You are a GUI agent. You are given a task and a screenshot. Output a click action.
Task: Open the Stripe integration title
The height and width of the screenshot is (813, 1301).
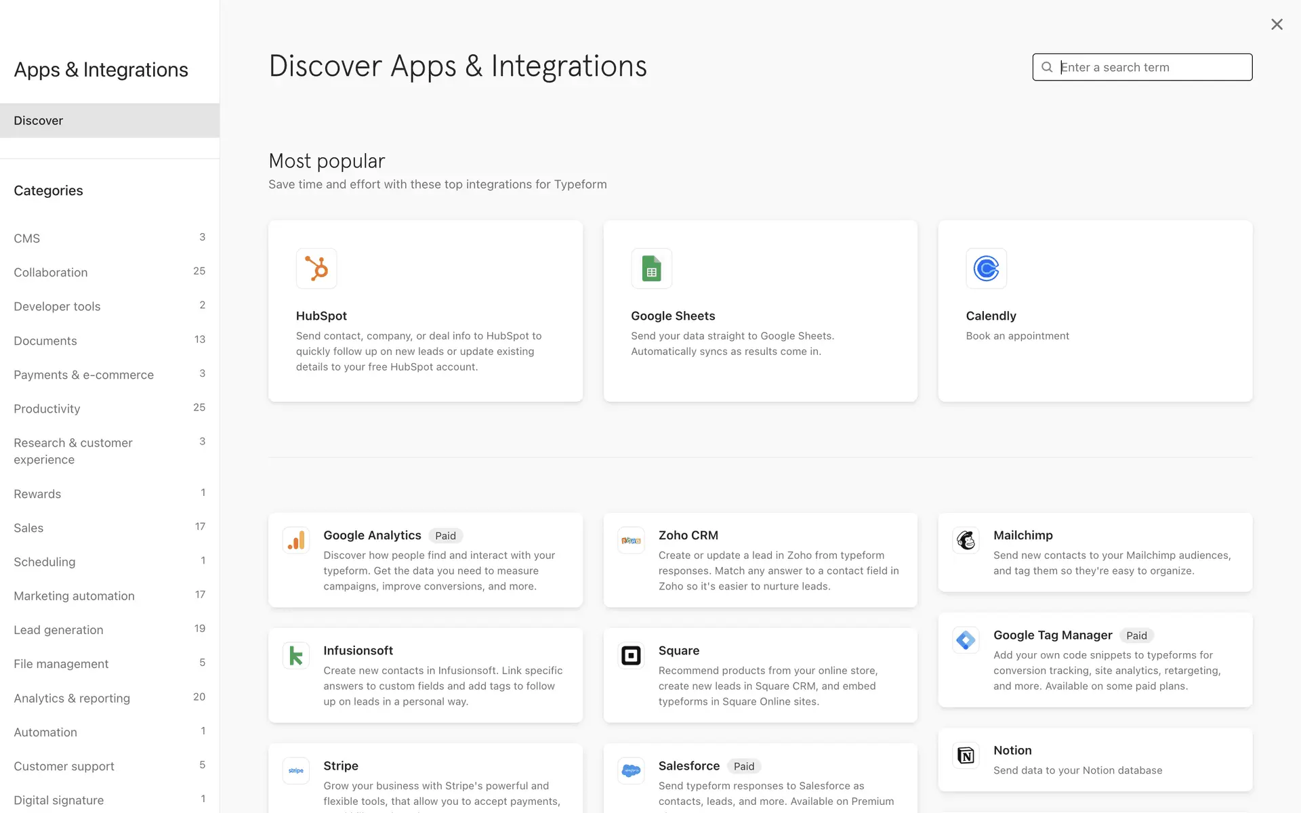341,766
